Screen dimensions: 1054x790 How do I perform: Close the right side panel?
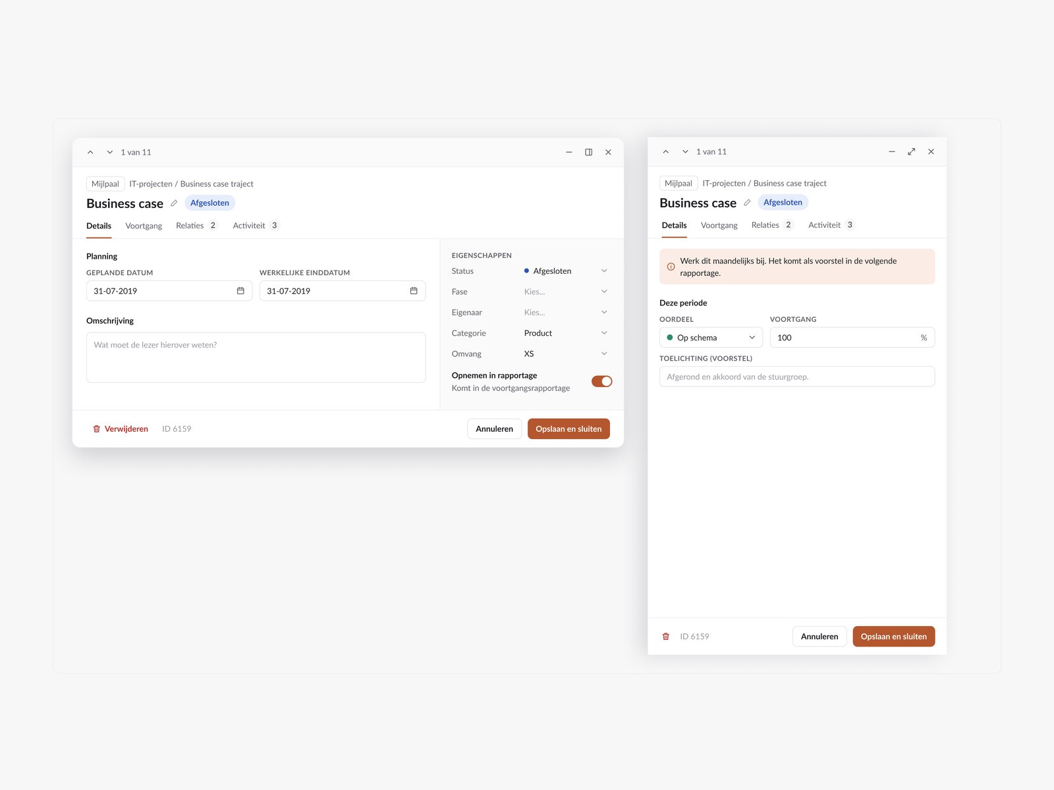click(931, 151)
